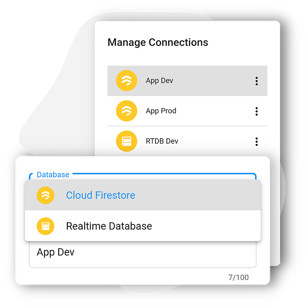Viewport: 306px width, 306px height.
Task: Open the three-dot menu for App Prod
Action: tap(257, 111)
